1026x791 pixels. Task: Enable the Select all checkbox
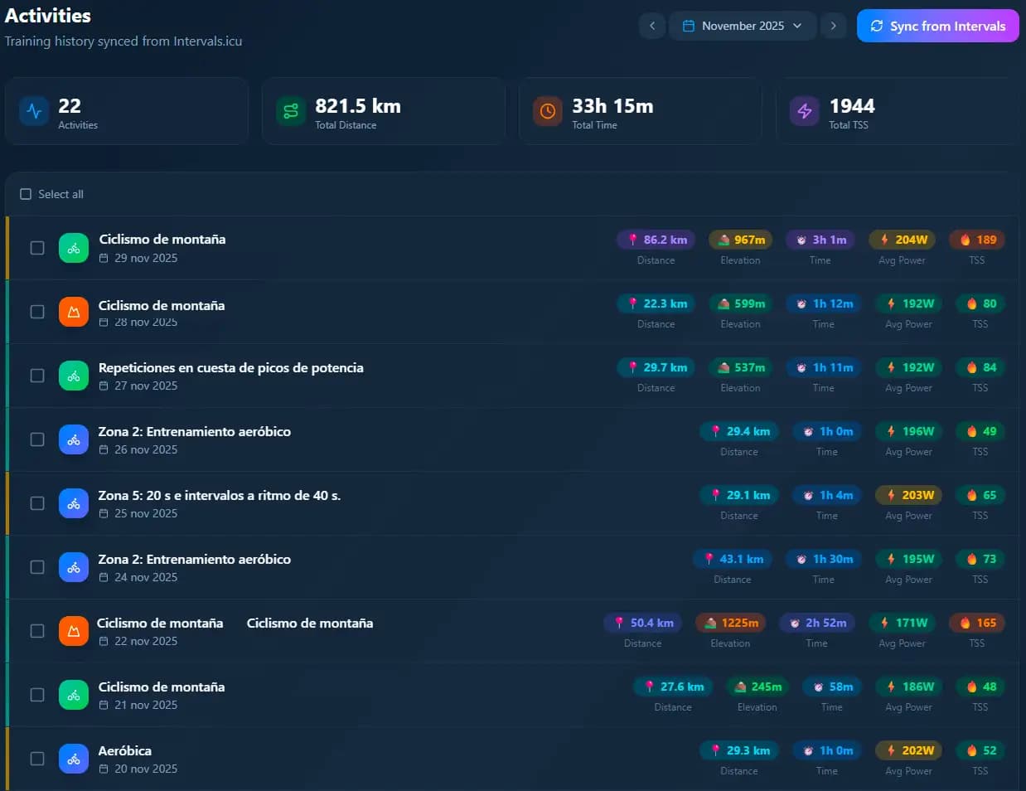click(27, 193)
